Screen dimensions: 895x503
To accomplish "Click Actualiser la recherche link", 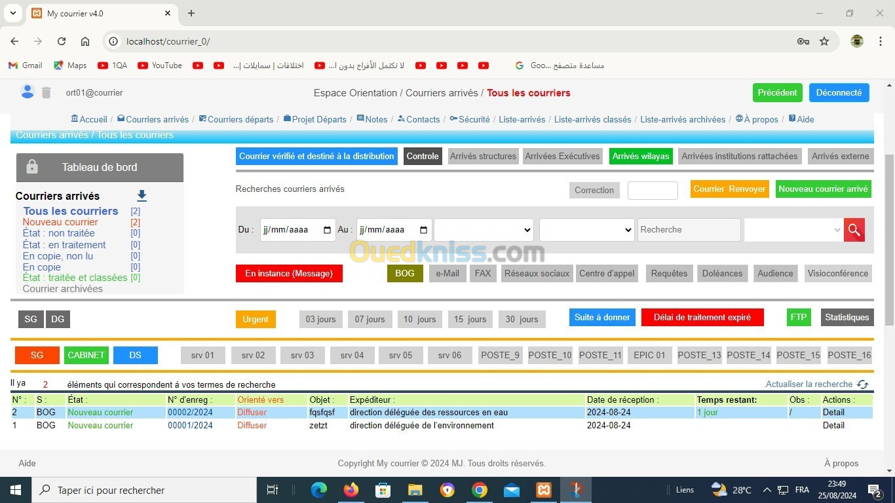I will click(x=809, y=384).
